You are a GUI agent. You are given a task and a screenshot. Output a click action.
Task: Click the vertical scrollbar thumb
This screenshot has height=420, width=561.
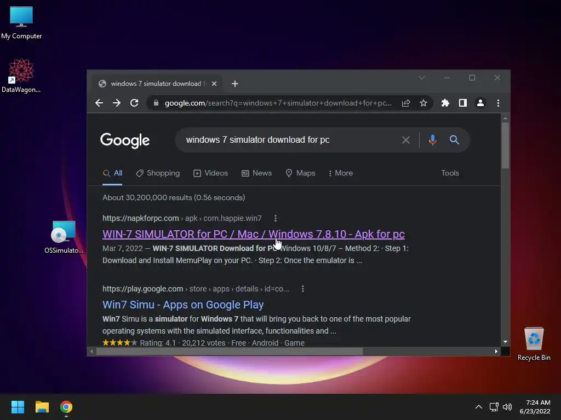(505, 145)
